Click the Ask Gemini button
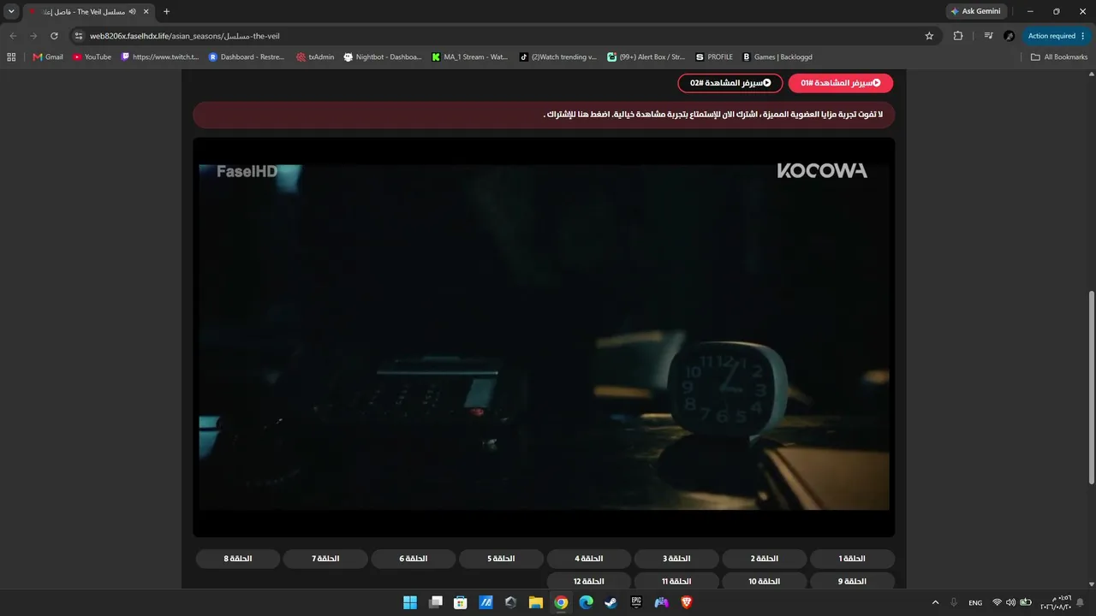 (x=977, y=11)
